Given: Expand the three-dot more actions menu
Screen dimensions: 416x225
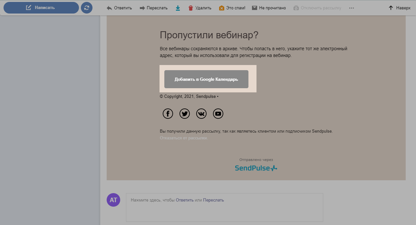Looking at the screenshot, I should point(352,8).
